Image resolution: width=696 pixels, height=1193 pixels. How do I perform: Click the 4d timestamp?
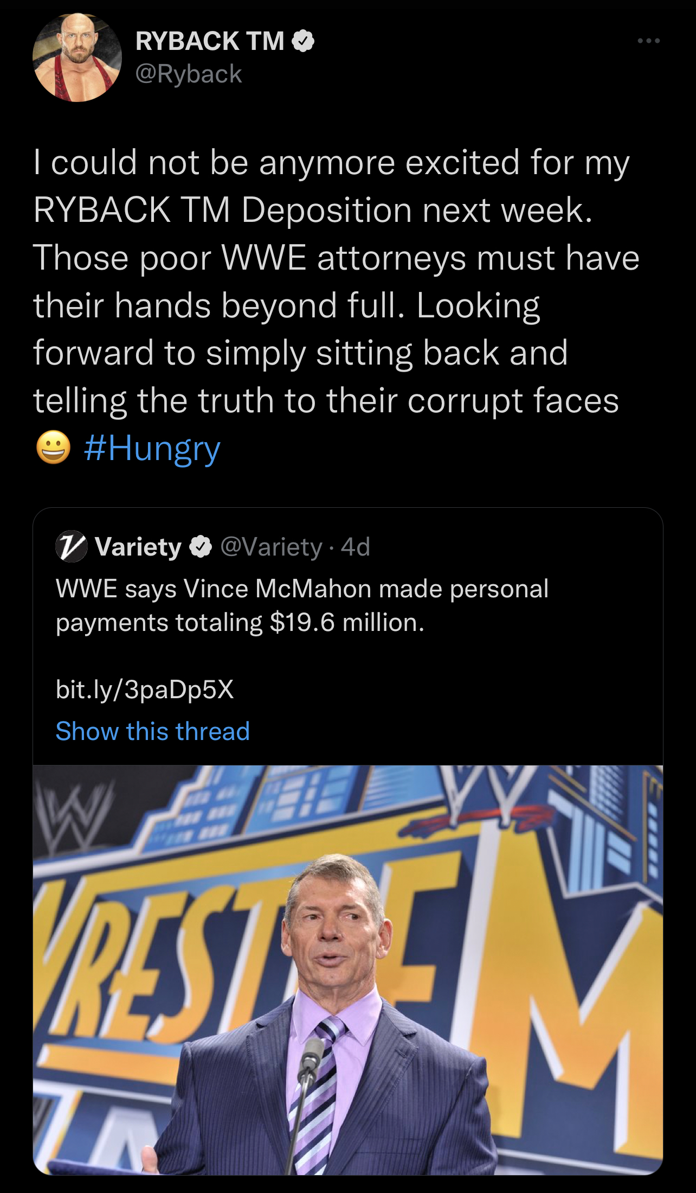(x=356, y=547)
